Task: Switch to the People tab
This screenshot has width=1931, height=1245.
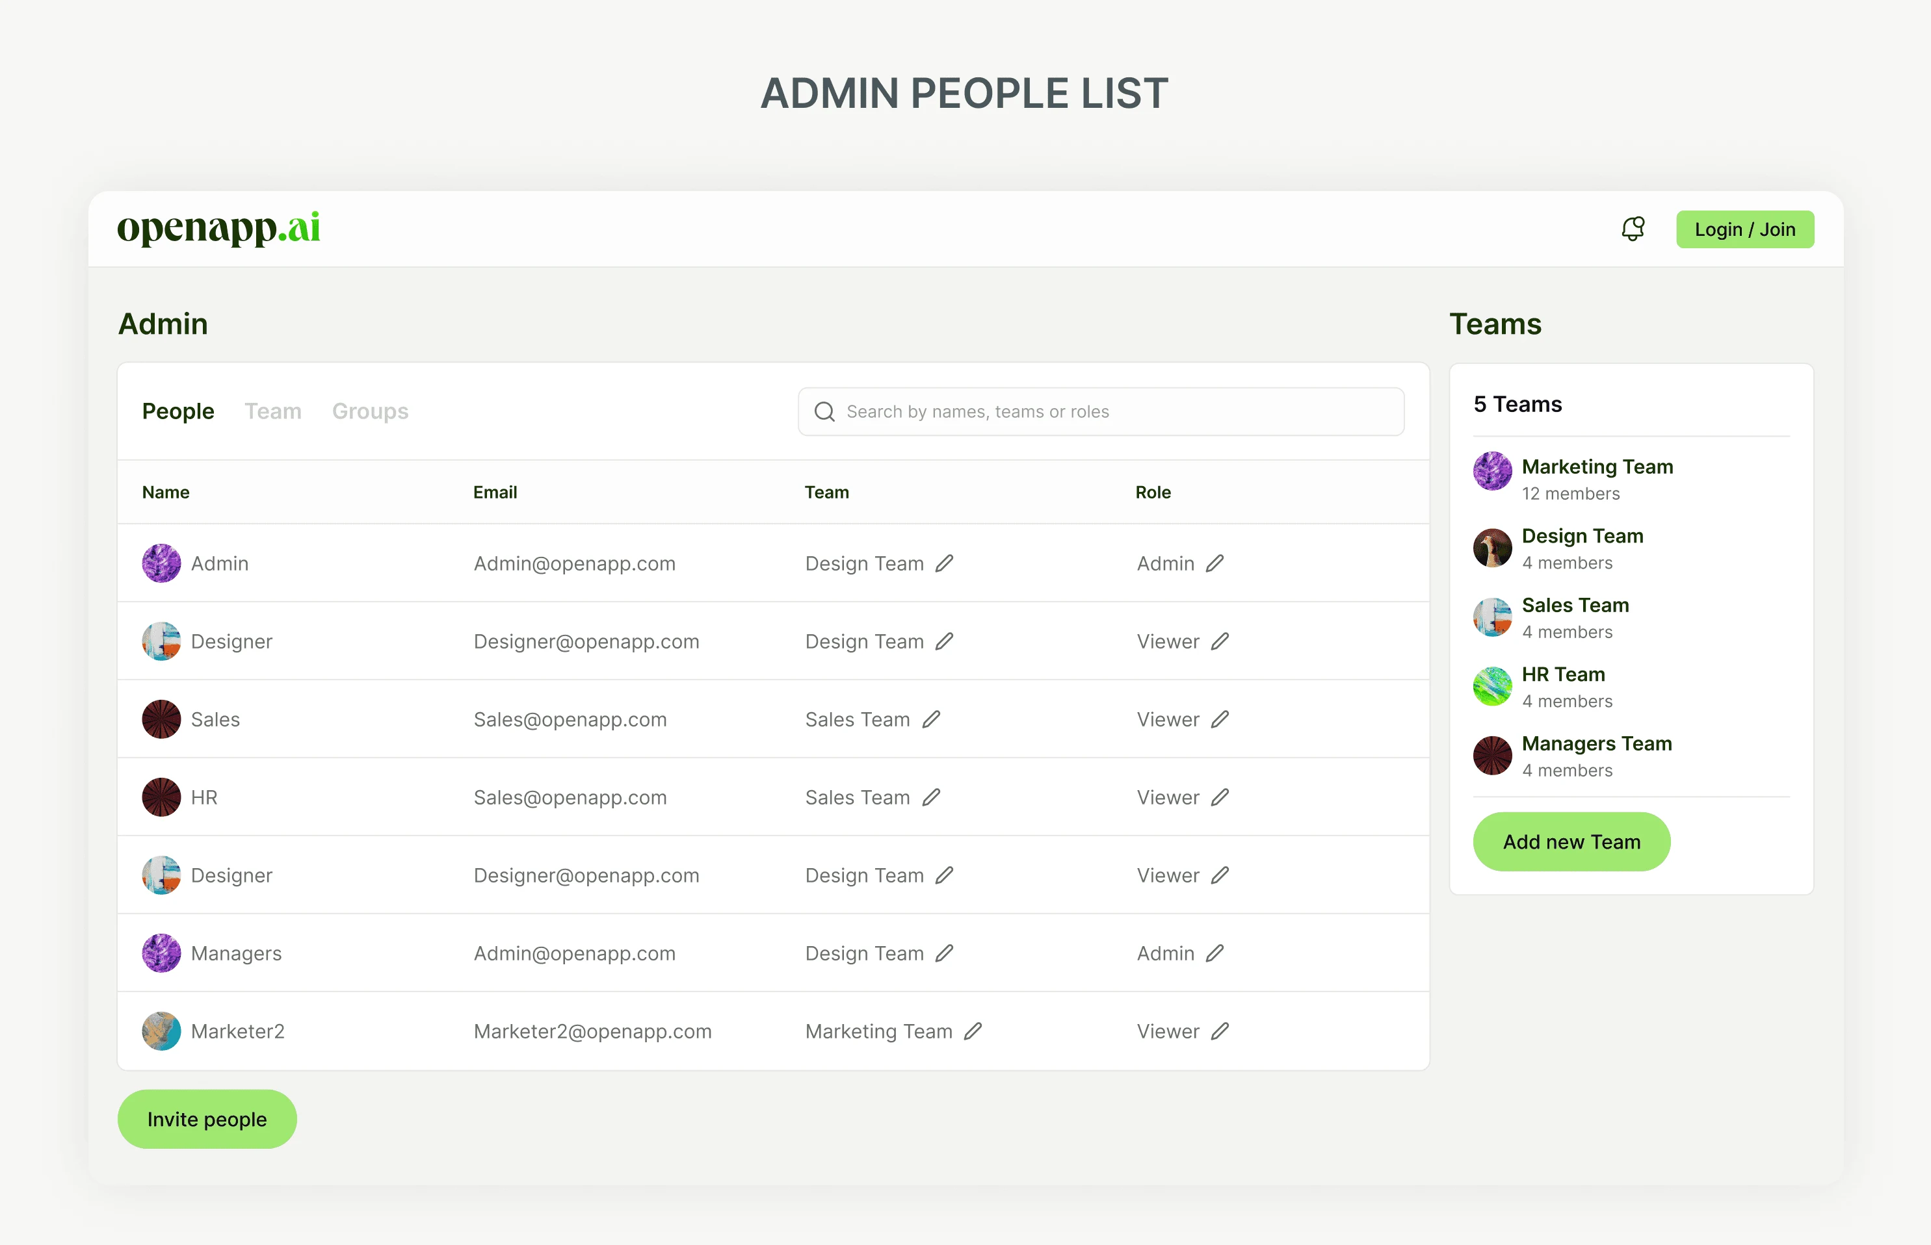Action: point(178,411)
